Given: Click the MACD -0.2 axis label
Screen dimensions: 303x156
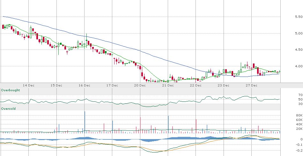Looking at the screenshot, I should tap(300, 150).
